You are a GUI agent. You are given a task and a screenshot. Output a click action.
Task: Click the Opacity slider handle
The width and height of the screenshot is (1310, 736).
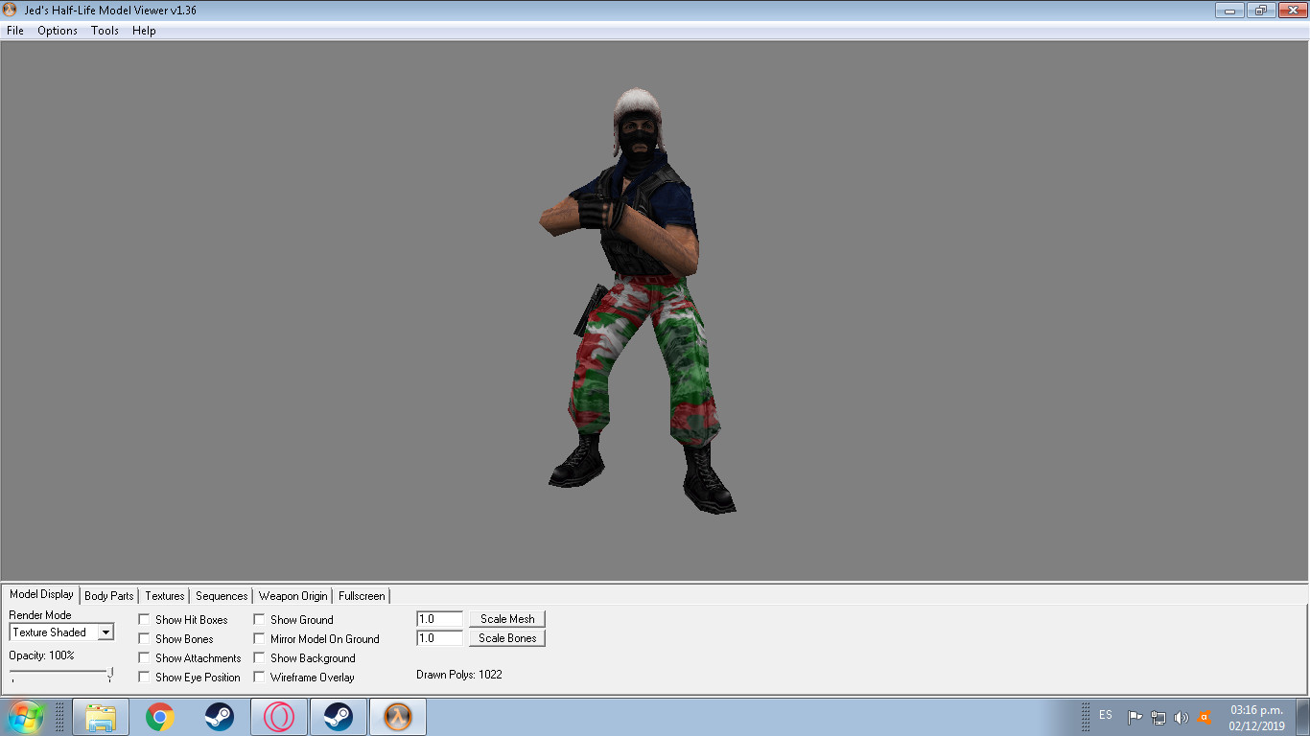coord(110,674)
